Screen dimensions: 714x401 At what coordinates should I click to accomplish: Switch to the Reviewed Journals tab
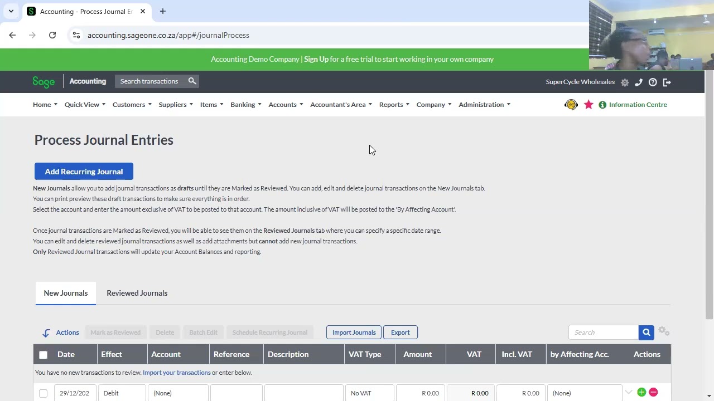tap(137, 293)
